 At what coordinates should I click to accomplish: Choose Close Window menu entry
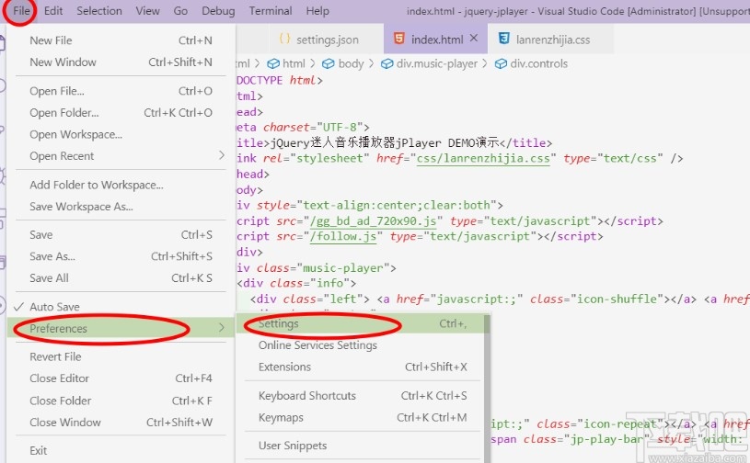tap(121, 423)
